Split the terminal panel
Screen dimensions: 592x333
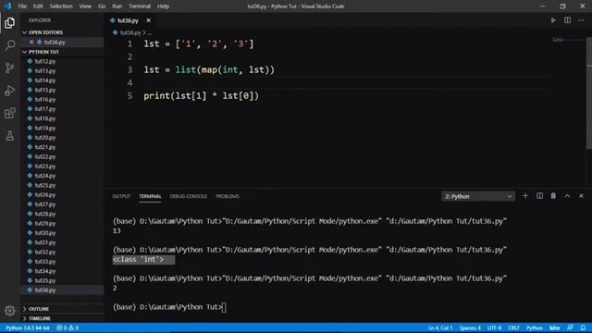click(539, 196)
